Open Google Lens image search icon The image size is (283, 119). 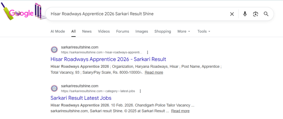256,14
